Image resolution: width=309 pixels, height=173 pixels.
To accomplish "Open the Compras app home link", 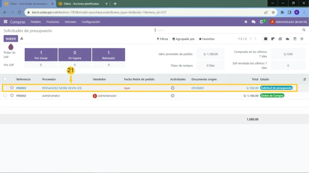I will point(18,22).
